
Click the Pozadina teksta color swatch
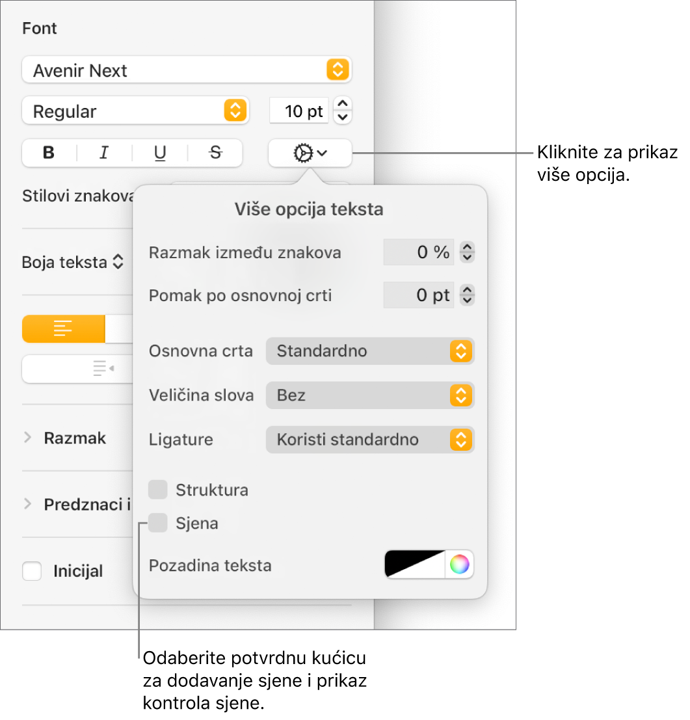[414, 565]
